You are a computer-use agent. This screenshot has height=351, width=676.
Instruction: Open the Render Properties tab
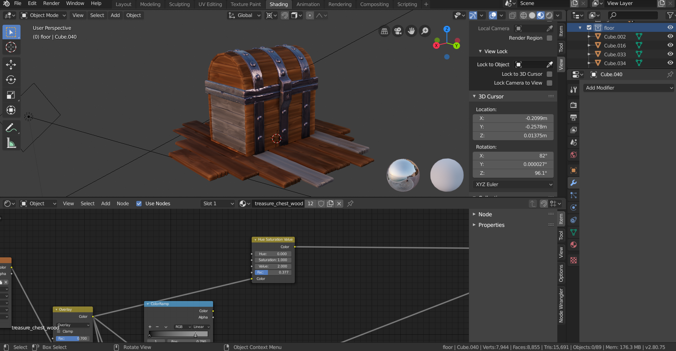coord(574,105)
